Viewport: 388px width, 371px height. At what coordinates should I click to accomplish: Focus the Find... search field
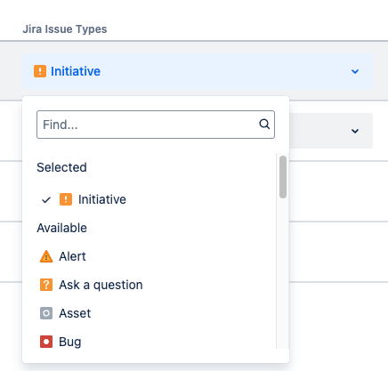click(x=156, y=125)
